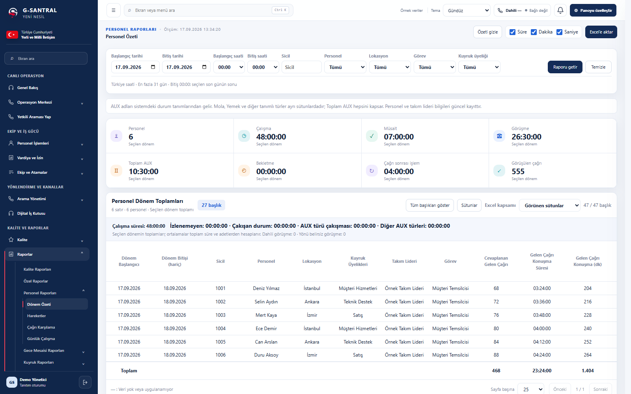Click the Yetkili Araması Yap phone icon
The height and width of the screenshot is (394, 631).
point(11,117)
